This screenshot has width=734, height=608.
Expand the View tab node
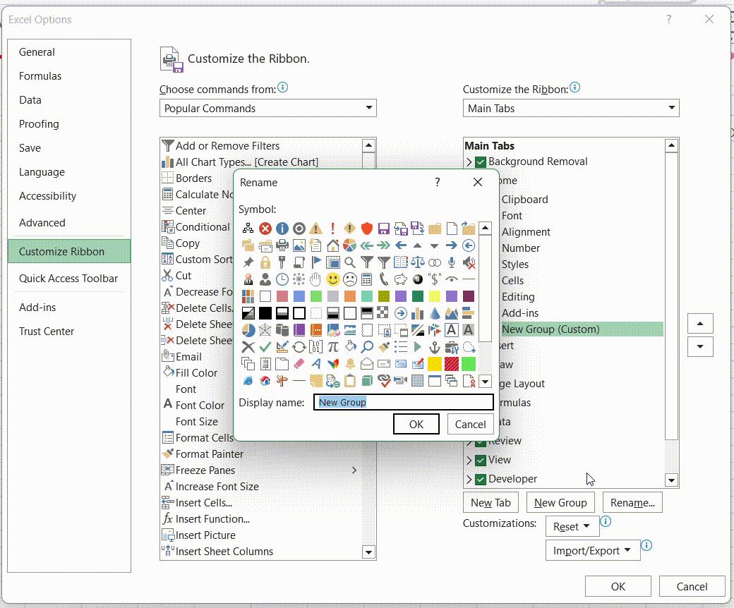coord(469,460)
